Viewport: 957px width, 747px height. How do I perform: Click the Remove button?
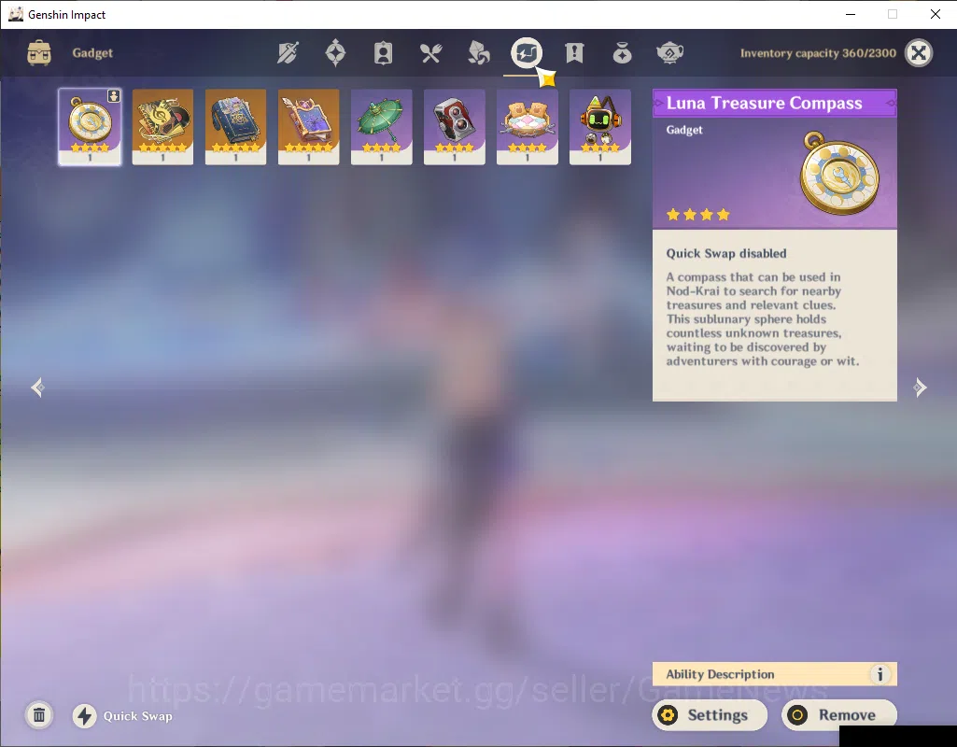coord(839,715)
